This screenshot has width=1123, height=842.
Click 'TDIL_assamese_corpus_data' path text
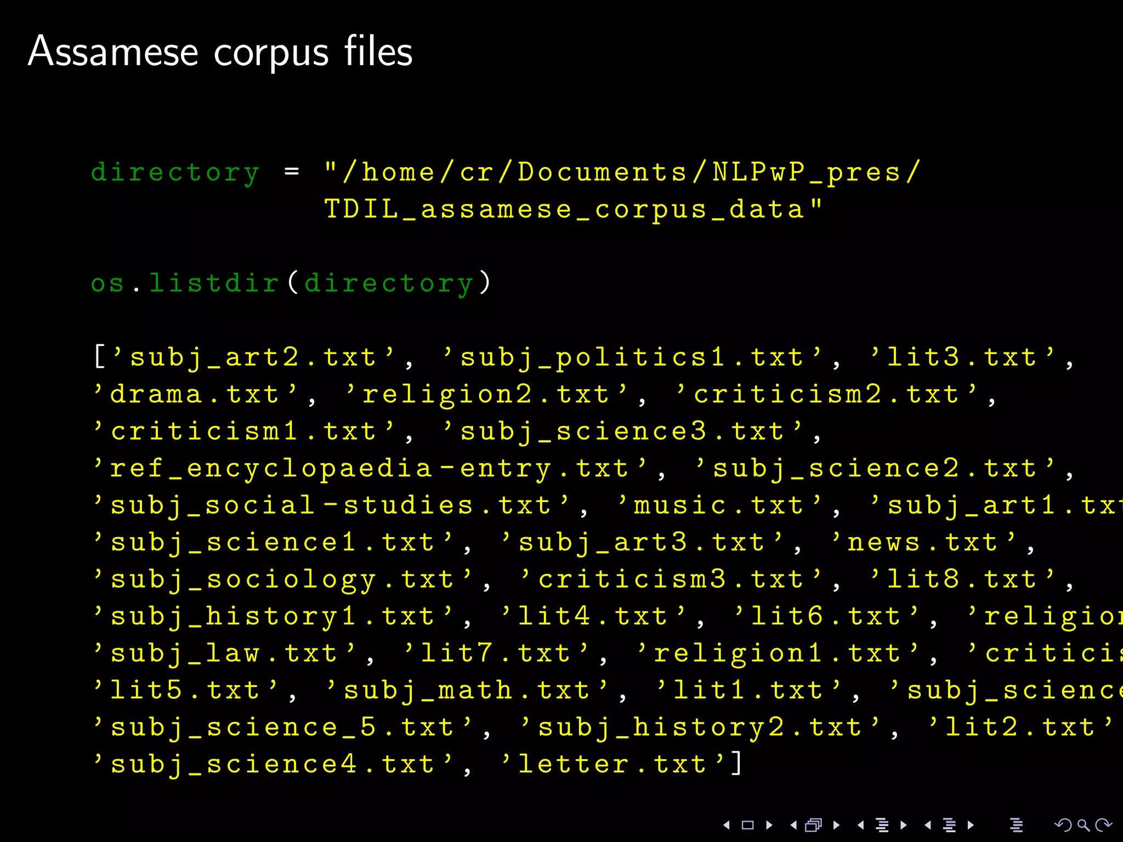click(x=564, y=210)
